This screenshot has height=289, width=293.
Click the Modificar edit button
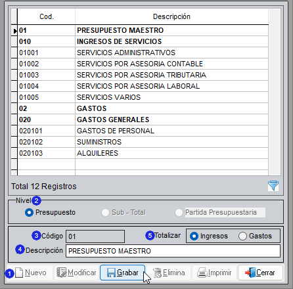click(76, 273)
